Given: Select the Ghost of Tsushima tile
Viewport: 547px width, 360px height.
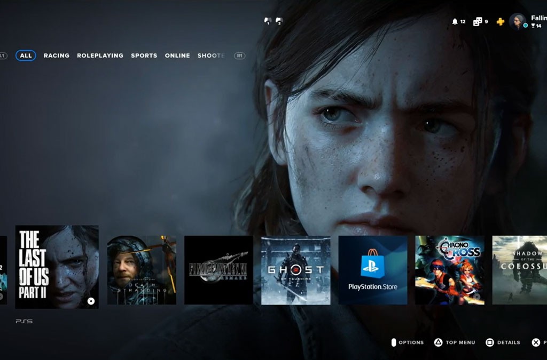Looking at the screenshot, I should pos(296,270).
